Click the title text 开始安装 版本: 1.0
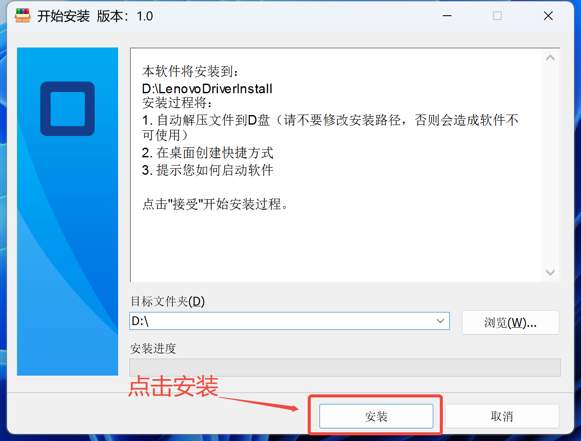 pos(95,16)
